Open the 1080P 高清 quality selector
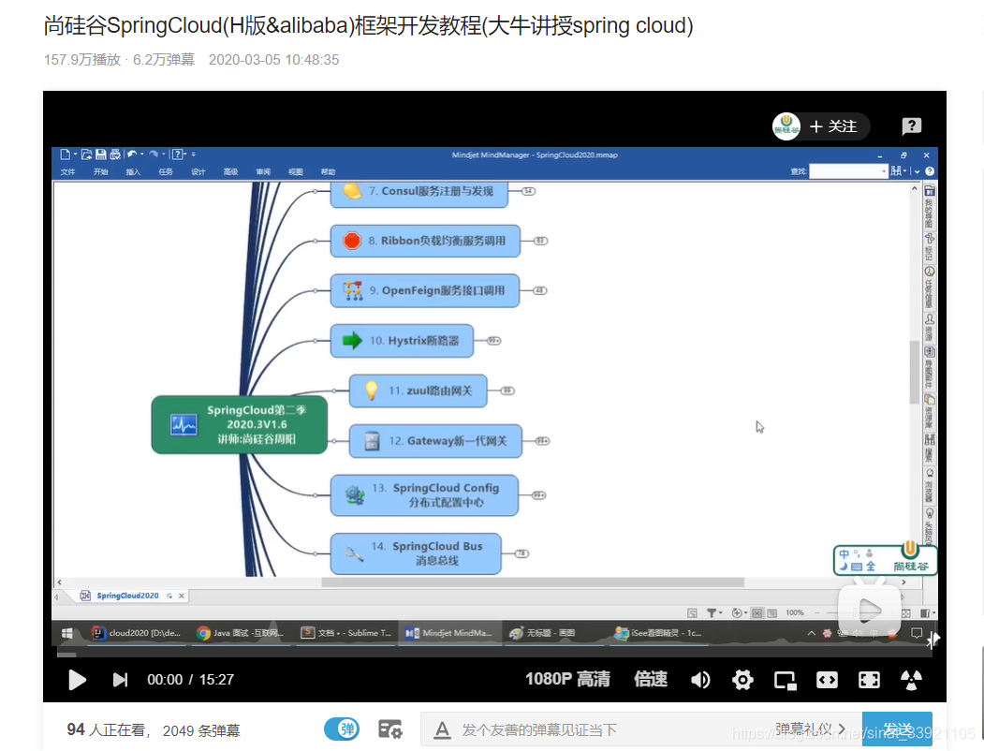This screenshot has height=751, width=984. [x=567, y=679]
